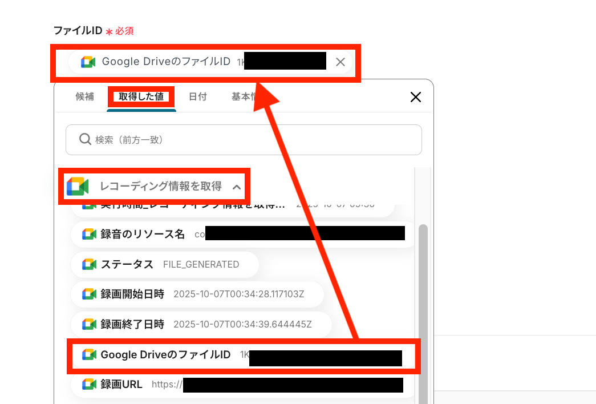Remove the Google DriveのファイルID chip with X
596x404 pixels.
pos(340,62)
